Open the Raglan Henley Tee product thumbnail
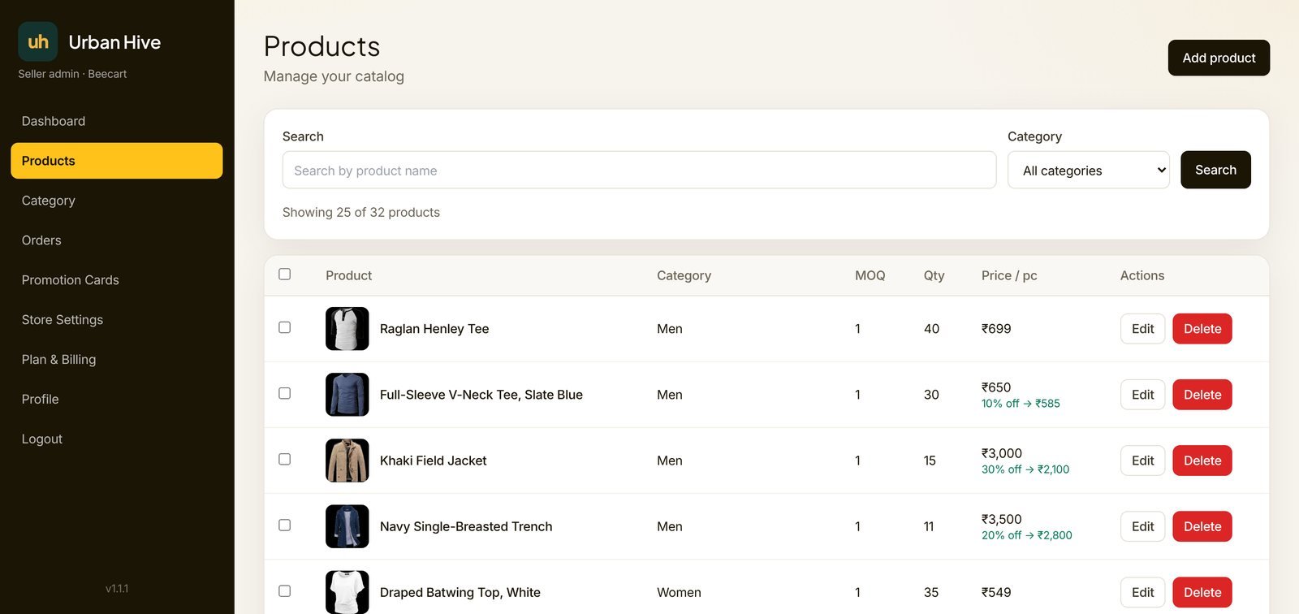Screen dimensions: 1299x614 pos(347,329)
